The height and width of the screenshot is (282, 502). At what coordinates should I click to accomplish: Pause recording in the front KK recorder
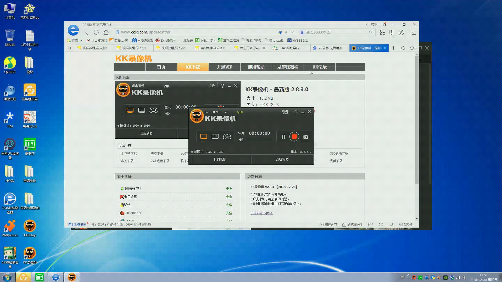[283, 137]
